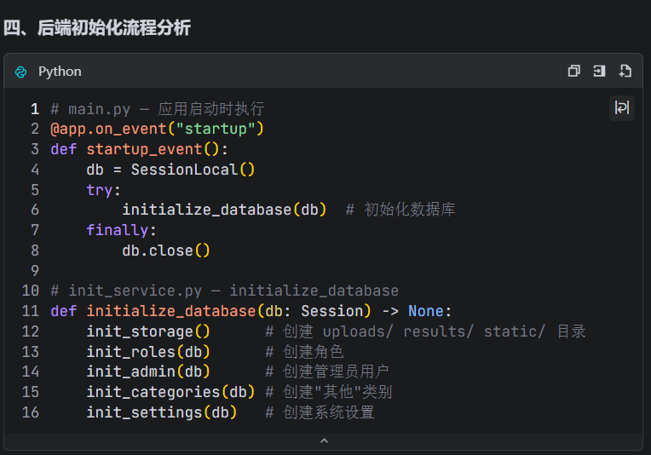Create new file from code icon
This screenshot has height=455, width=651.
click(x=625, y=71)
